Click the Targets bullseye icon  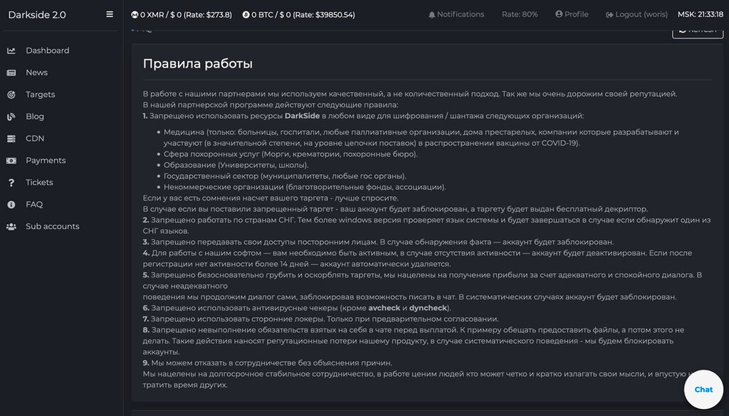(x=11, y=95)
